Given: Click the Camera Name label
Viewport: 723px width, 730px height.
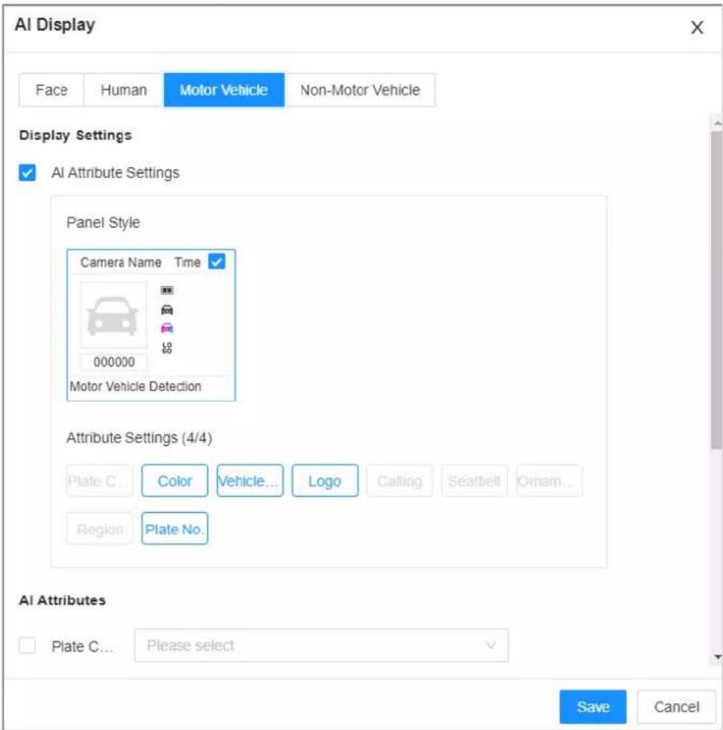Looking at the screenshot, I should tap(121, 263).
